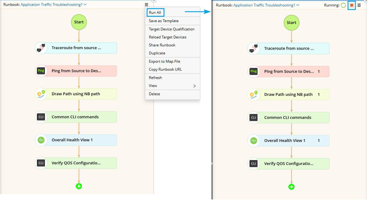The height and width of the screenshot is (200, 368).
Task: Choose Run All from the menu
Action: pyautogui.click(x=155, y=13)
